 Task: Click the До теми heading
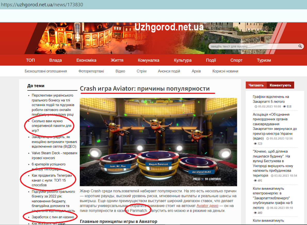36,86
